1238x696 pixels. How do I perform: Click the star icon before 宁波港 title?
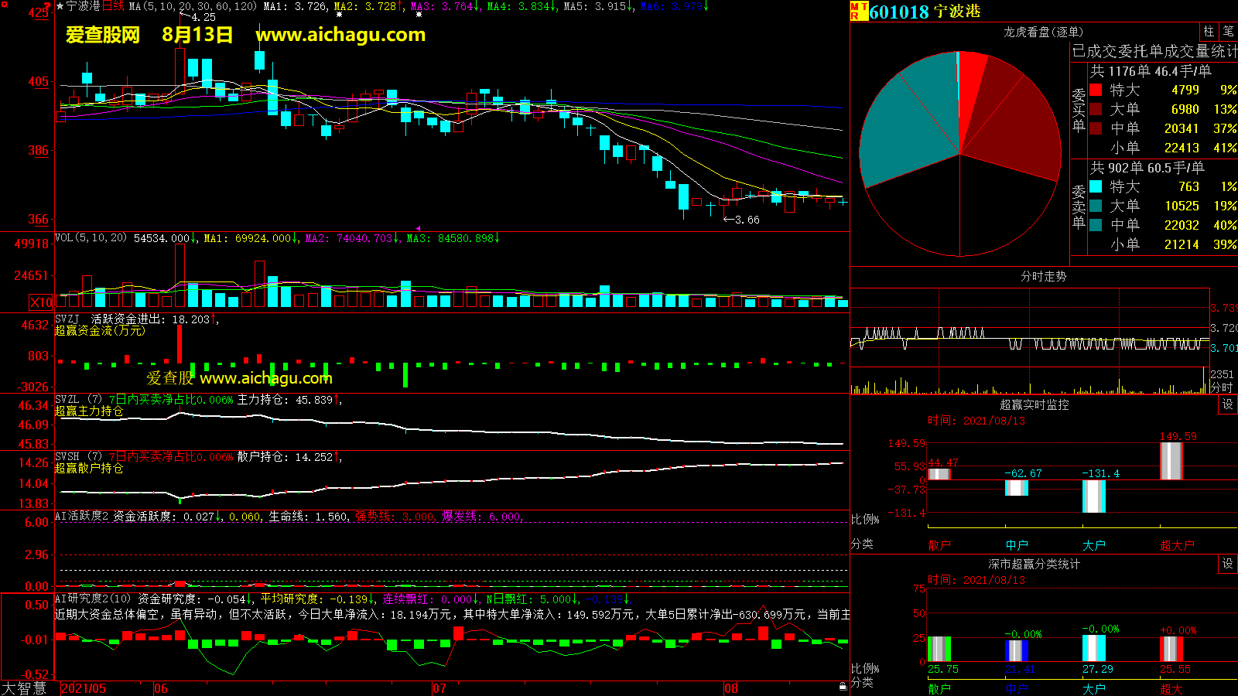(60, 6)
